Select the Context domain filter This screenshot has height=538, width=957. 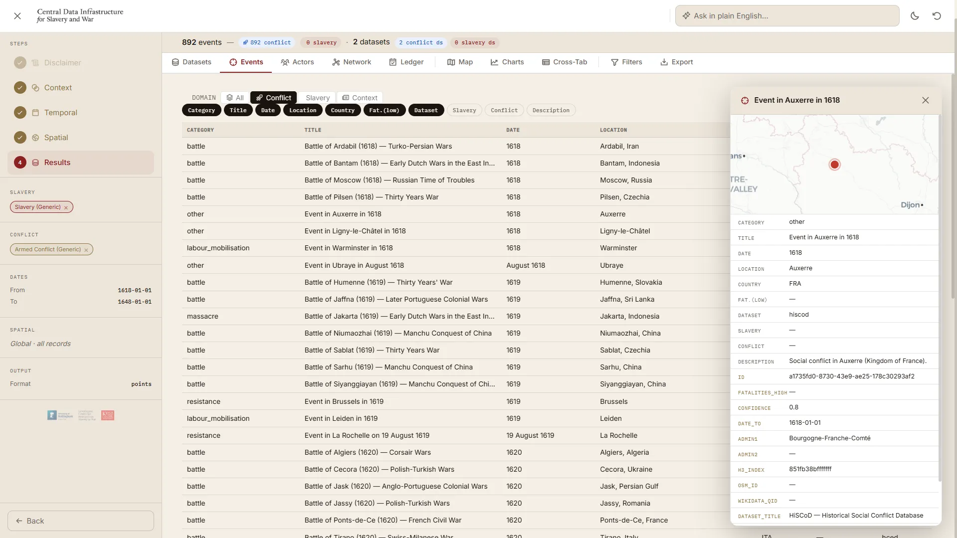(360, 98)
